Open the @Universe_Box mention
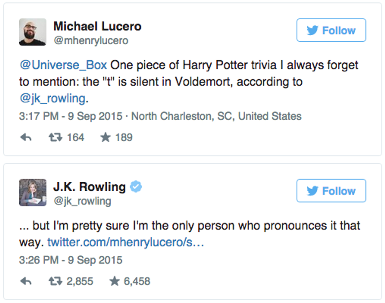This screenshot has height=303, width=385. click(x=63, y=65)
